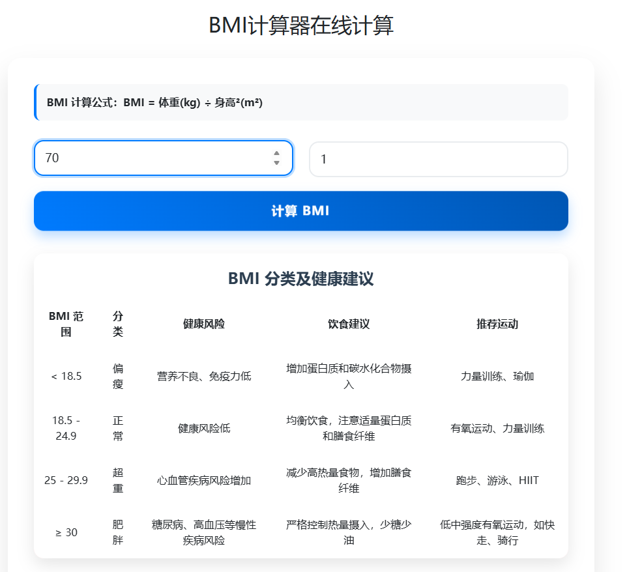Click the 有氧运动、力量训练 cell

pyautogui.click(x=497, y=428)
